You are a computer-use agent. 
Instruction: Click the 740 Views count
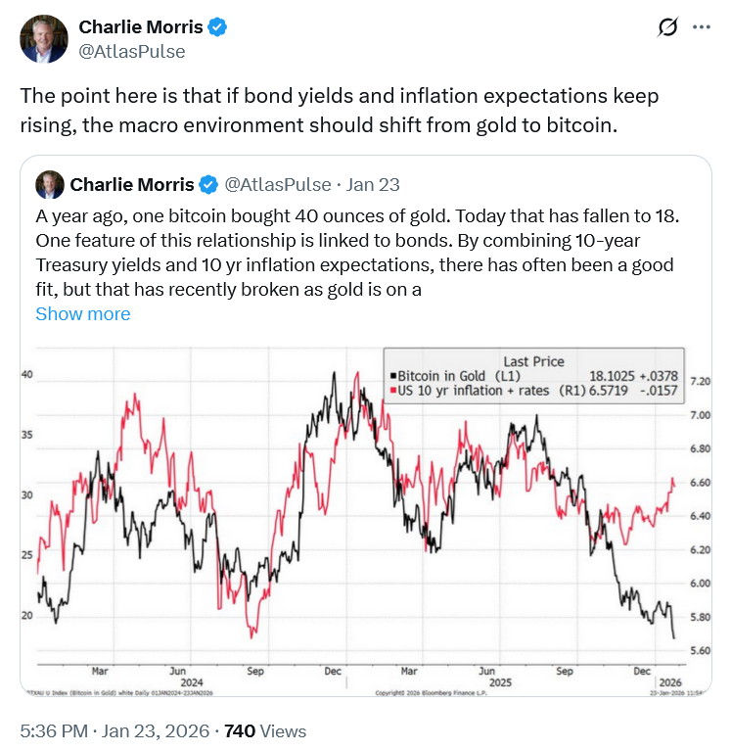pyautogui.click(x=265, y=730)
